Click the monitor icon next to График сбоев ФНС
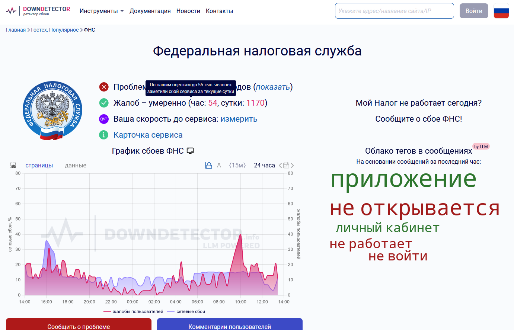514x330 pixels. [x=190, y=151]
